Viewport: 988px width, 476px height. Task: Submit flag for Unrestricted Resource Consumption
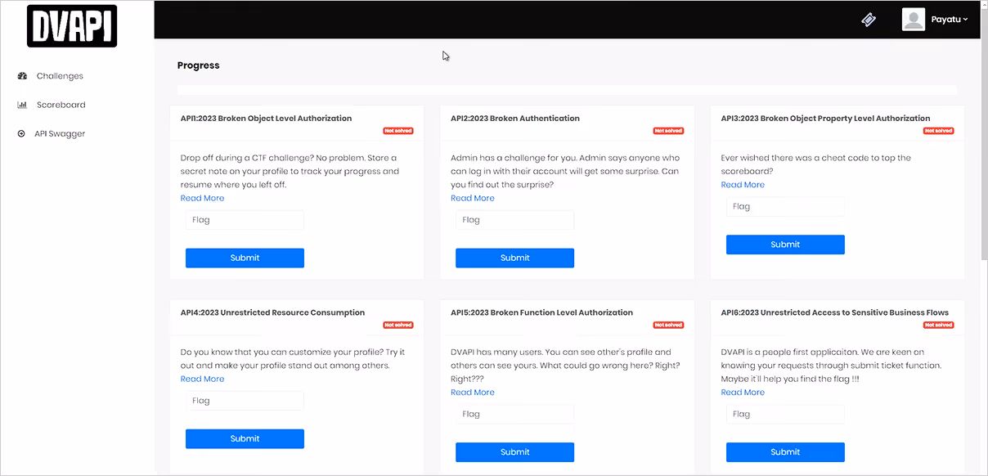[245, 438]
